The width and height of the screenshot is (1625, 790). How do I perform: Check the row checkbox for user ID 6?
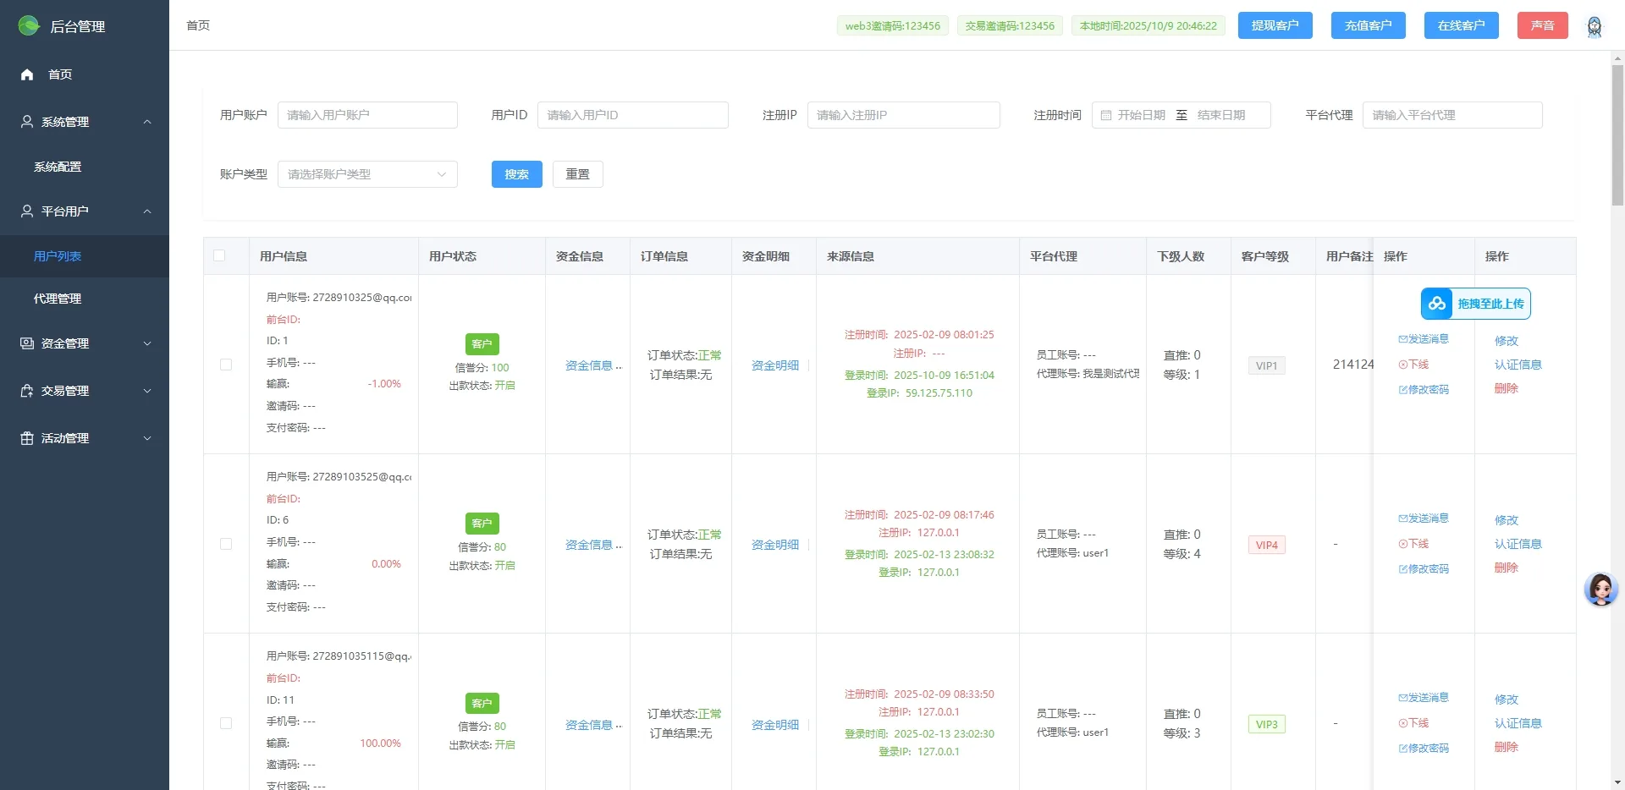(226, 544)
